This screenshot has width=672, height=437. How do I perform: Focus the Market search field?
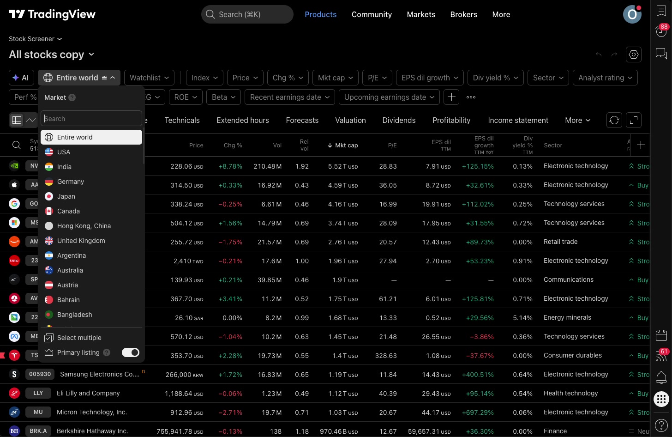(91, 118)
